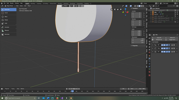Toggle viewport overlays on or off

coord(131,6)
